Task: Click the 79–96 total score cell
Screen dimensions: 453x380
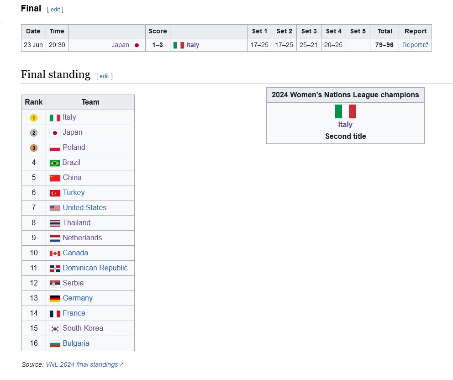Action: point(384,45)
